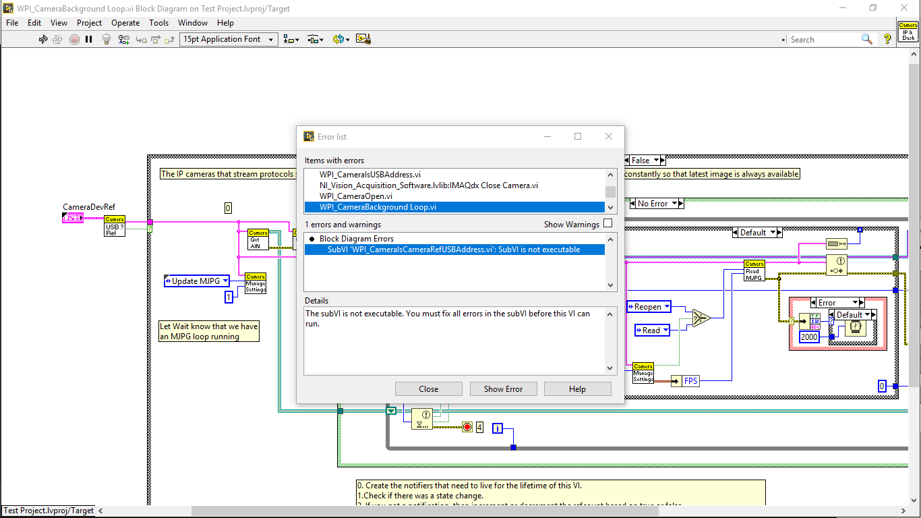Click the Step Over toolbar button
Image resolution: width=921 pixels, height=518 pixels.
click(x=155, y=39)
